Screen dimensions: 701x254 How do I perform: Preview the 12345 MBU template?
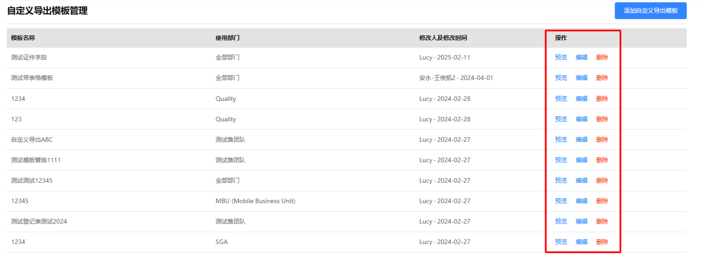(561, 201)
